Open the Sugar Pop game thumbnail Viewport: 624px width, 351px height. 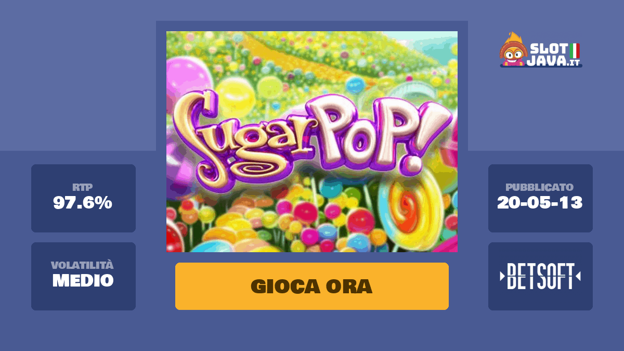[x=312, y=141]
